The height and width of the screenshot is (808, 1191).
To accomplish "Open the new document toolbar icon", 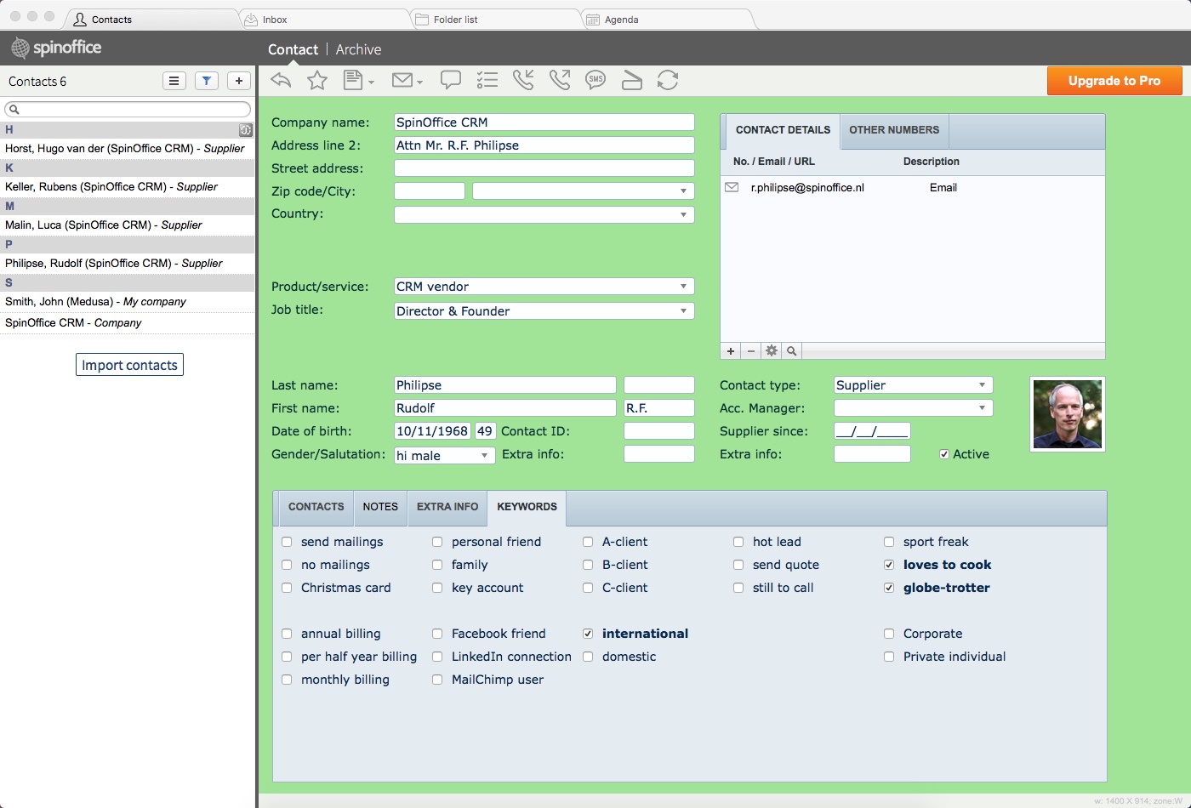I will tap(352, 80).
